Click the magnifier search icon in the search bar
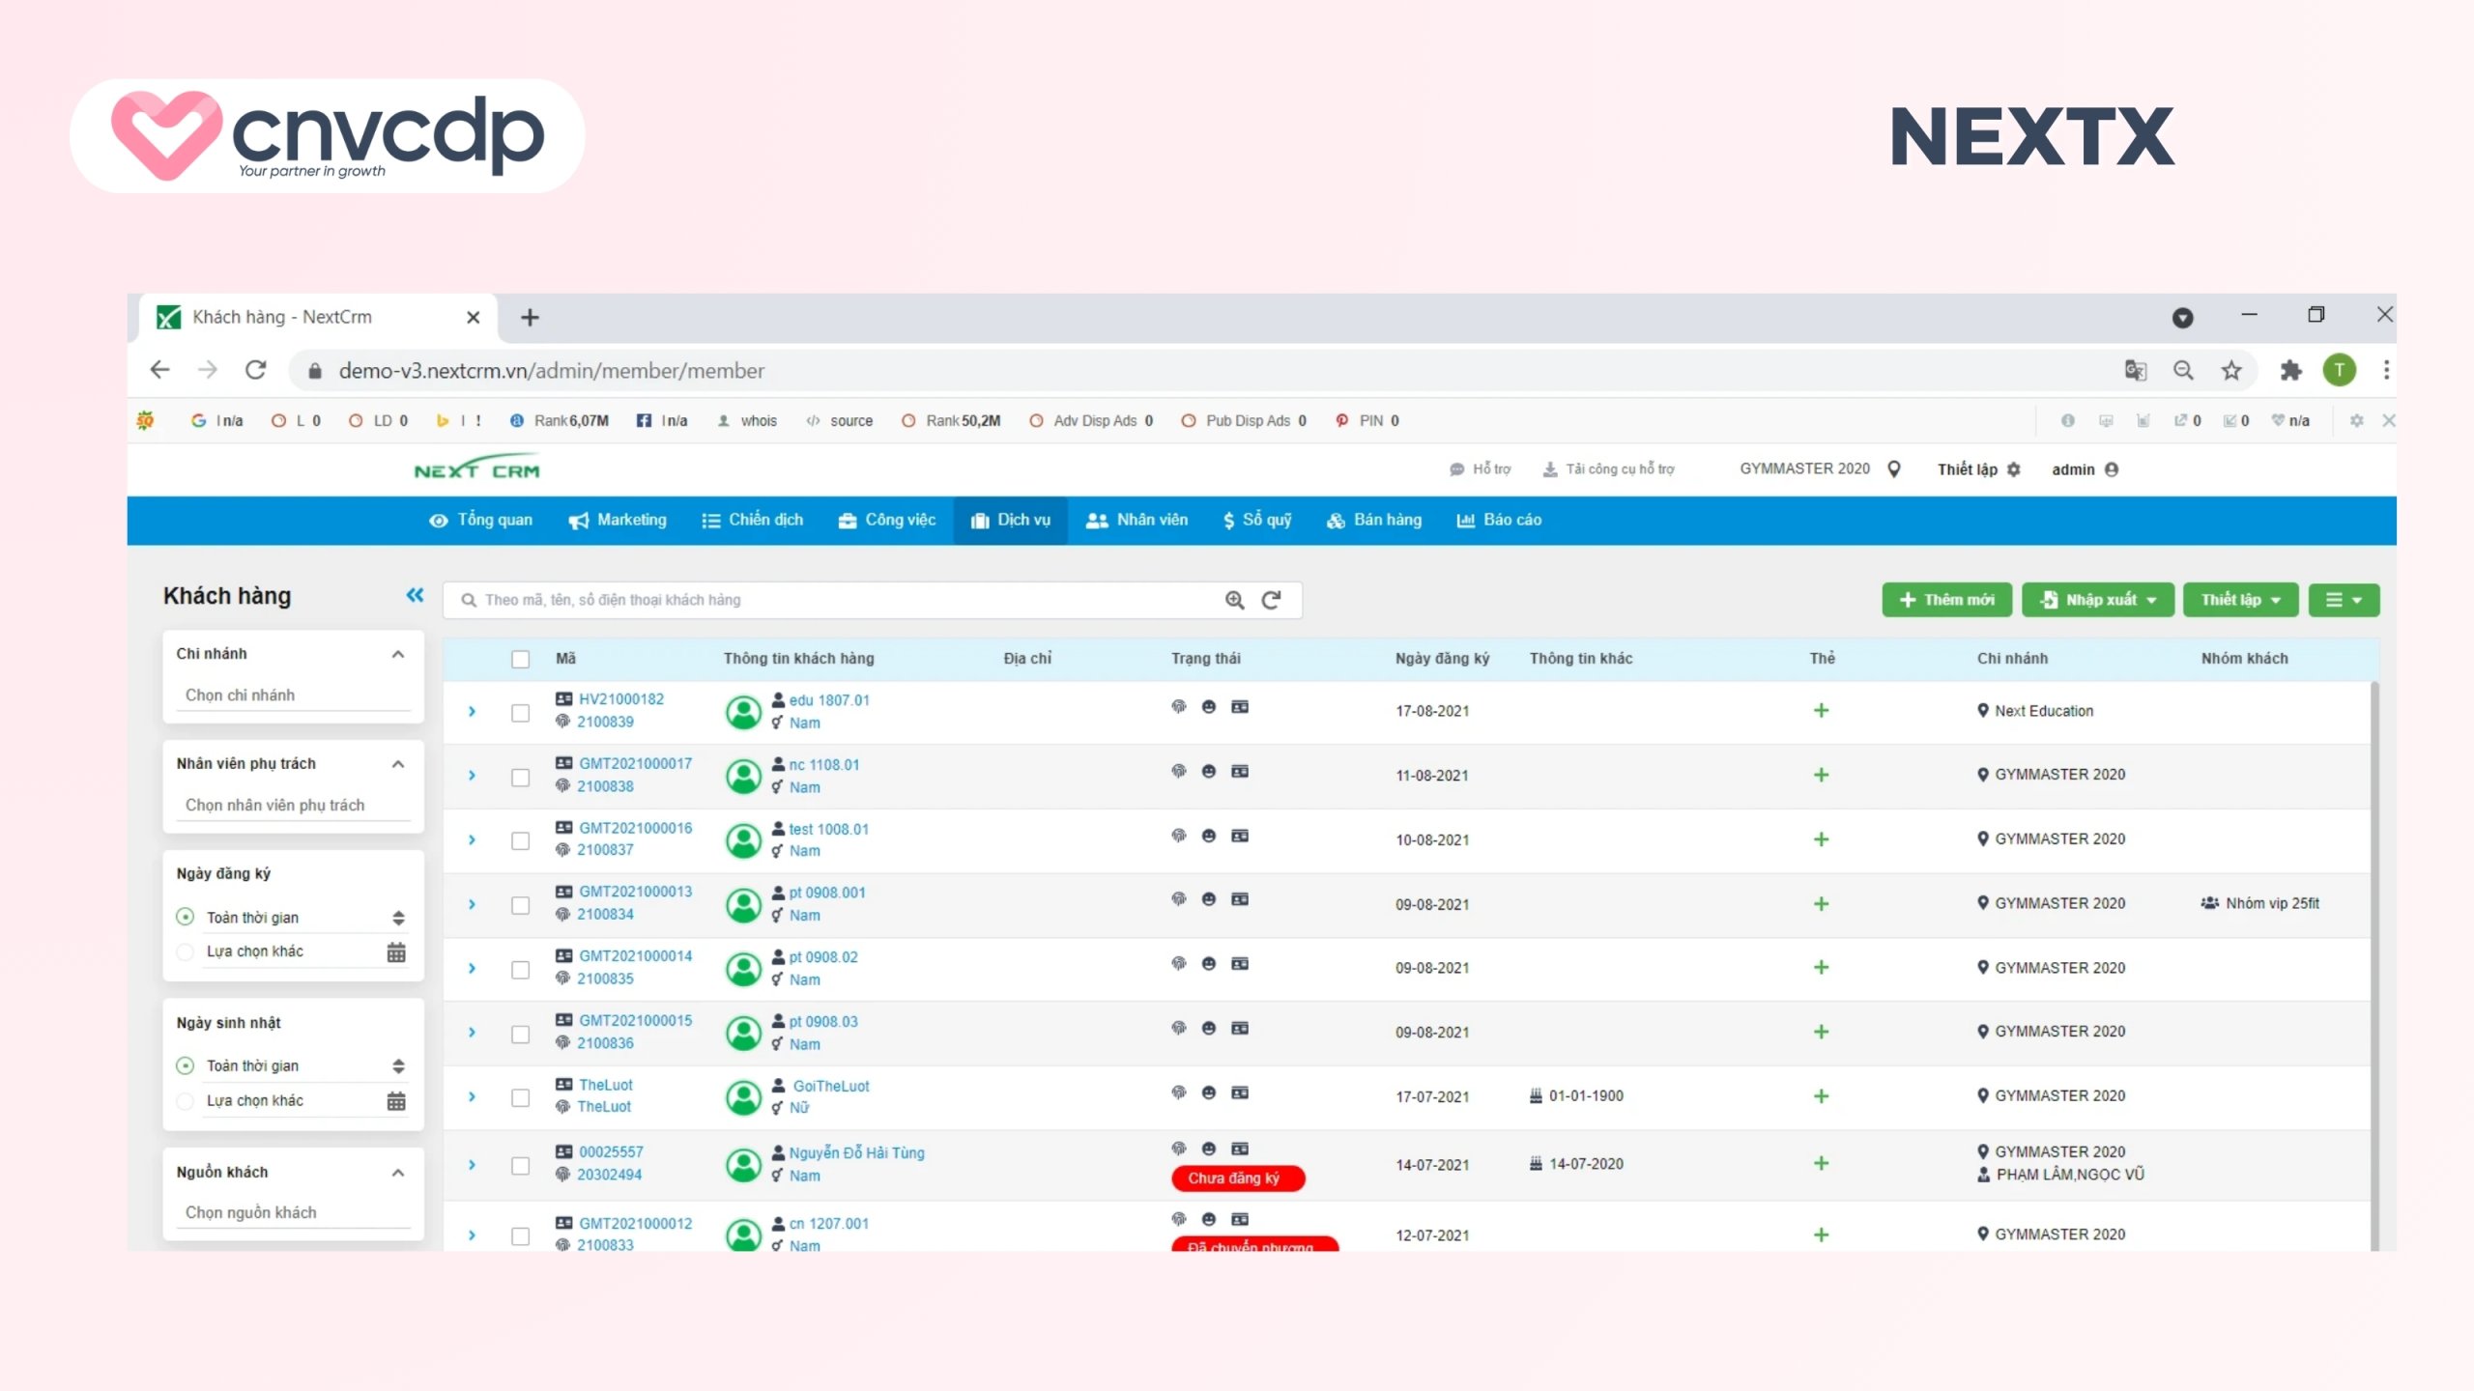Screen dimensions: 2474x1391 [1234, 599]
